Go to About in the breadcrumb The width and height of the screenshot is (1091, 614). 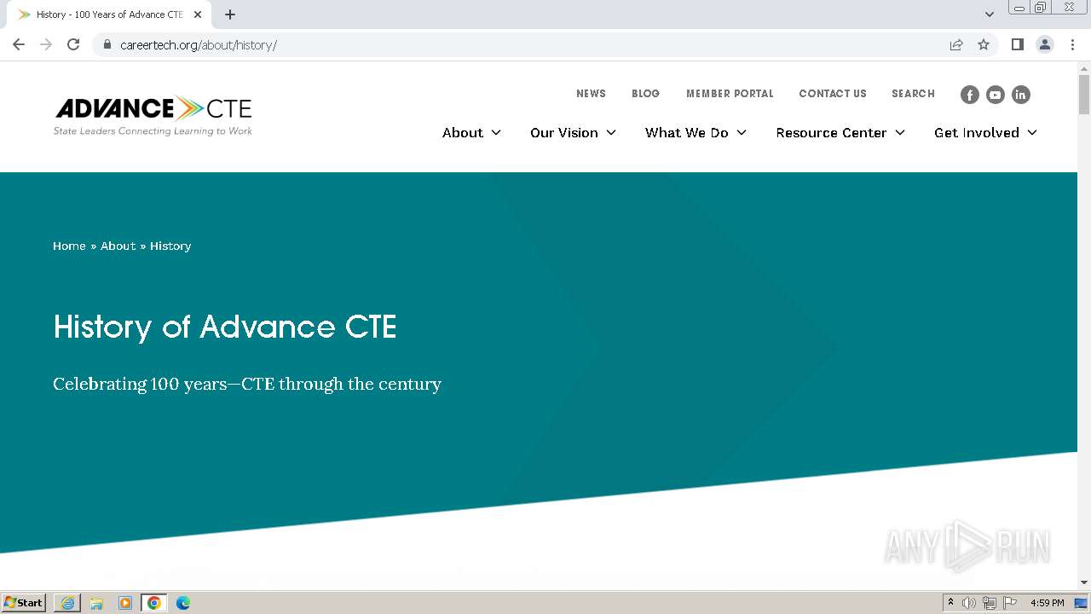(118, 246)
